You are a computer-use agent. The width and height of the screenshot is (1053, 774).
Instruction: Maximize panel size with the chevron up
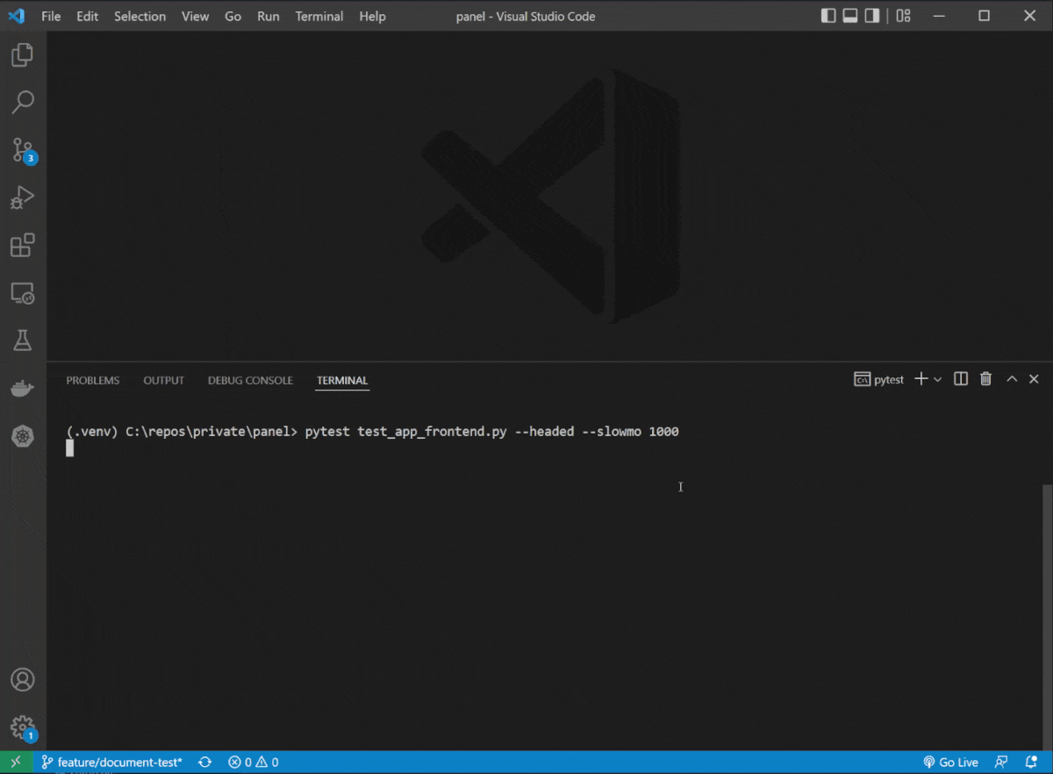click(1011, 379)
